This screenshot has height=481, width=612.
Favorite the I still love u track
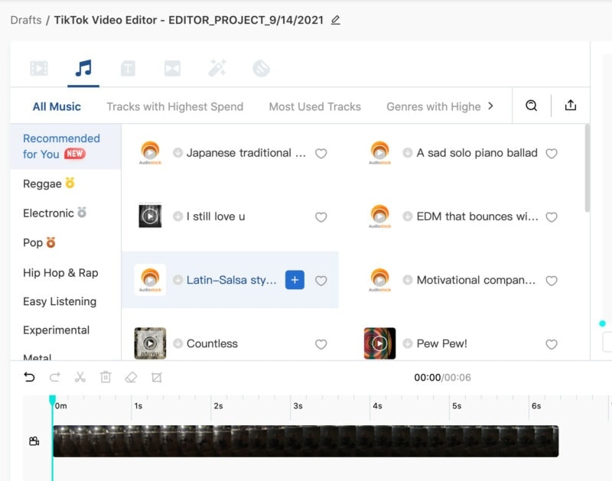coord(321,217)
